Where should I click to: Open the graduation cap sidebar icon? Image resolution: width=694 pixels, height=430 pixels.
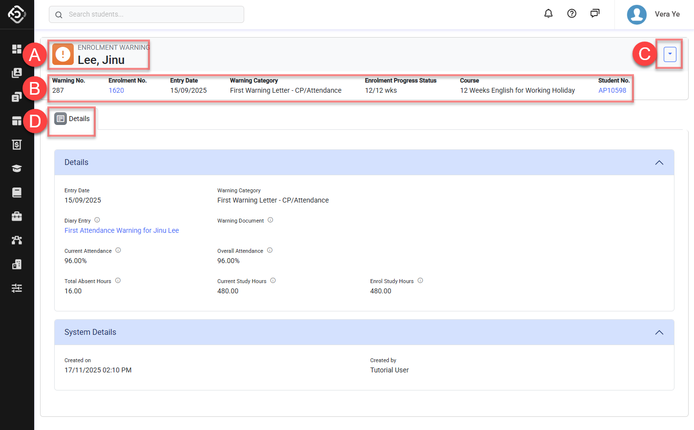pos(17,168)
